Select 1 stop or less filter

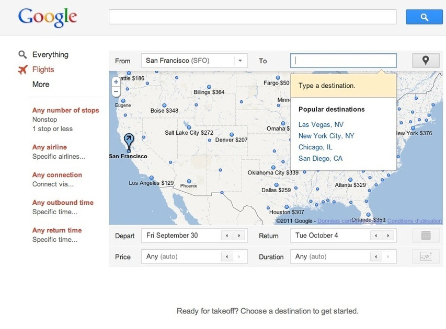pos(52,128)
